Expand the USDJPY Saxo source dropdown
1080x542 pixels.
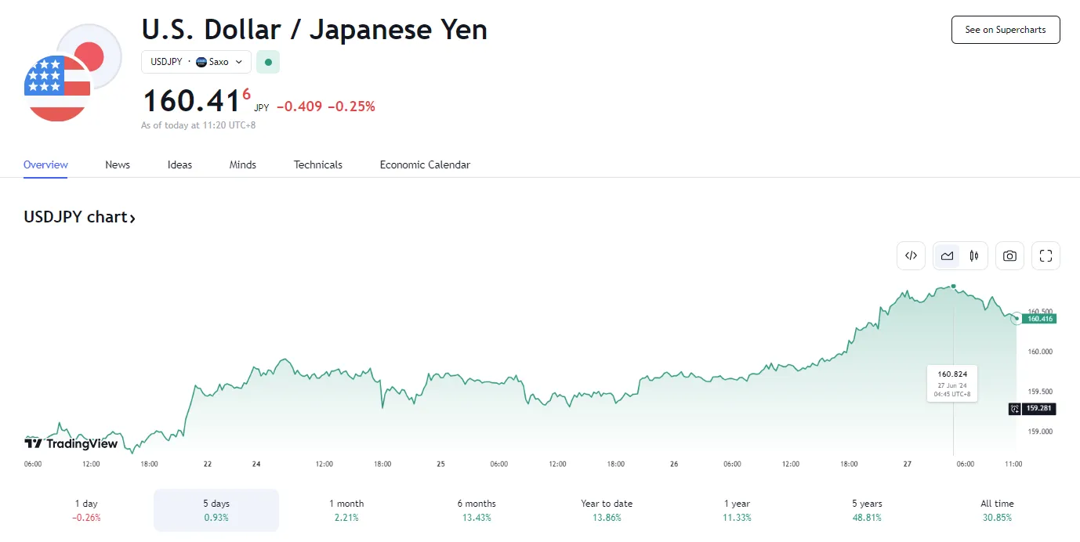(197, 62)
